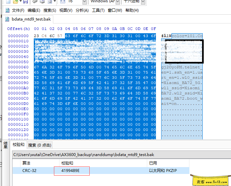Open the 窗口(W) menu
The width and height of the screenshot is (231, 186).
[x=115, y=10]
